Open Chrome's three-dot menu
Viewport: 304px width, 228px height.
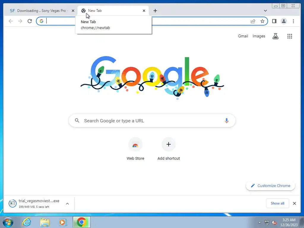coord(293,21)
